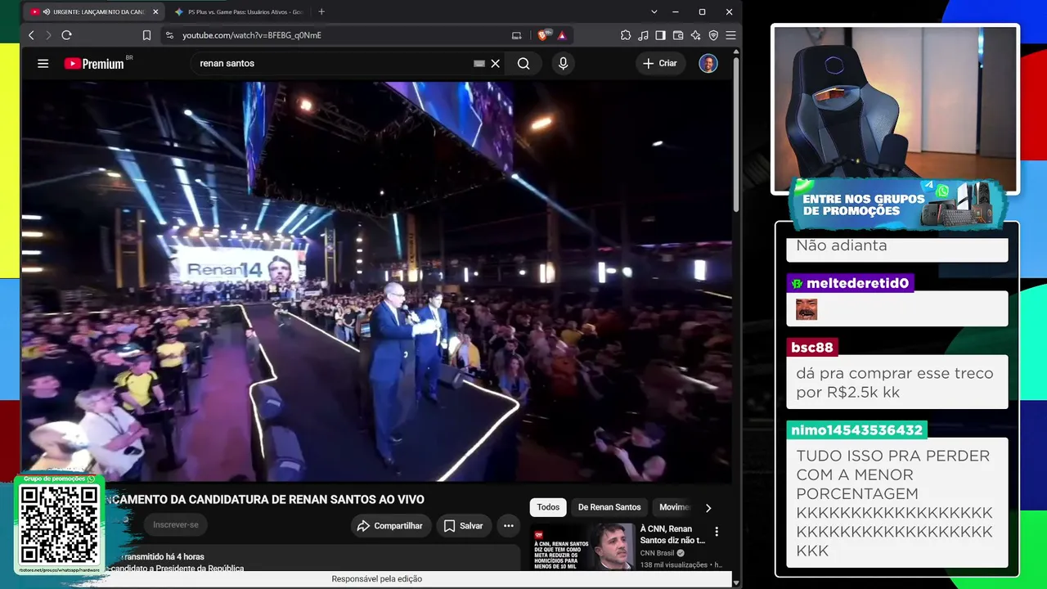Open options menu for CNN video
This screenshot has width=1047, height=589.
click(x=717, y=532)
